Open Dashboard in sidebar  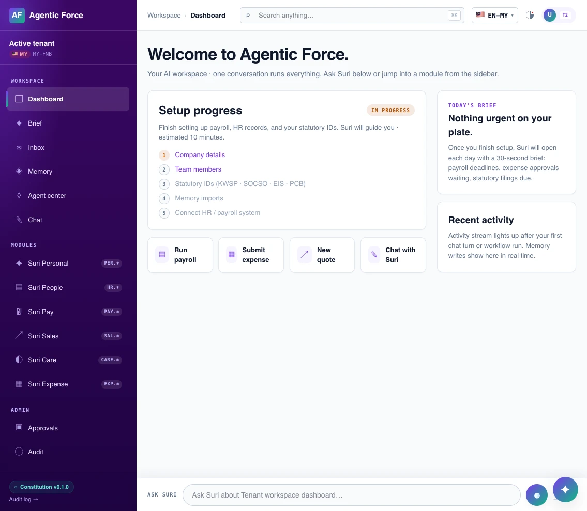[68, 99]
